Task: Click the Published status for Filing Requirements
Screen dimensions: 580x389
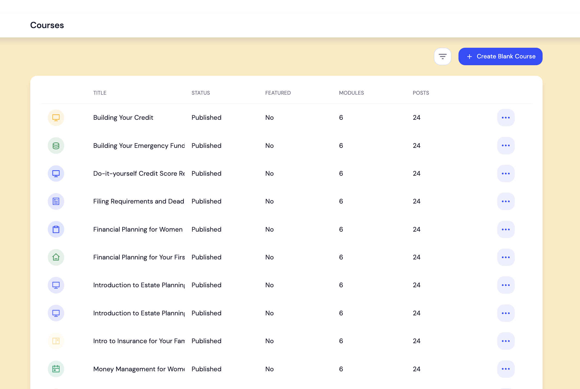Action: coord(206,201)
